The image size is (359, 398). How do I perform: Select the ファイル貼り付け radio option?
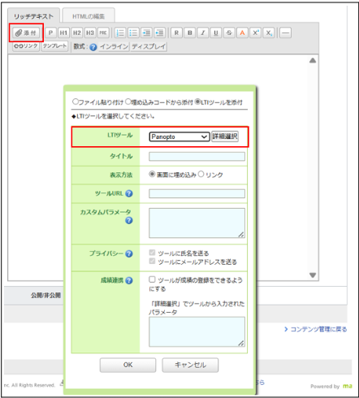(x=76, y=102)
